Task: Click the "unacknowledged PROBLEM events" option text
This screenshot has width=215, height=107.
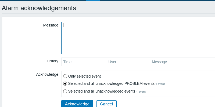Action: click(111, 84)
